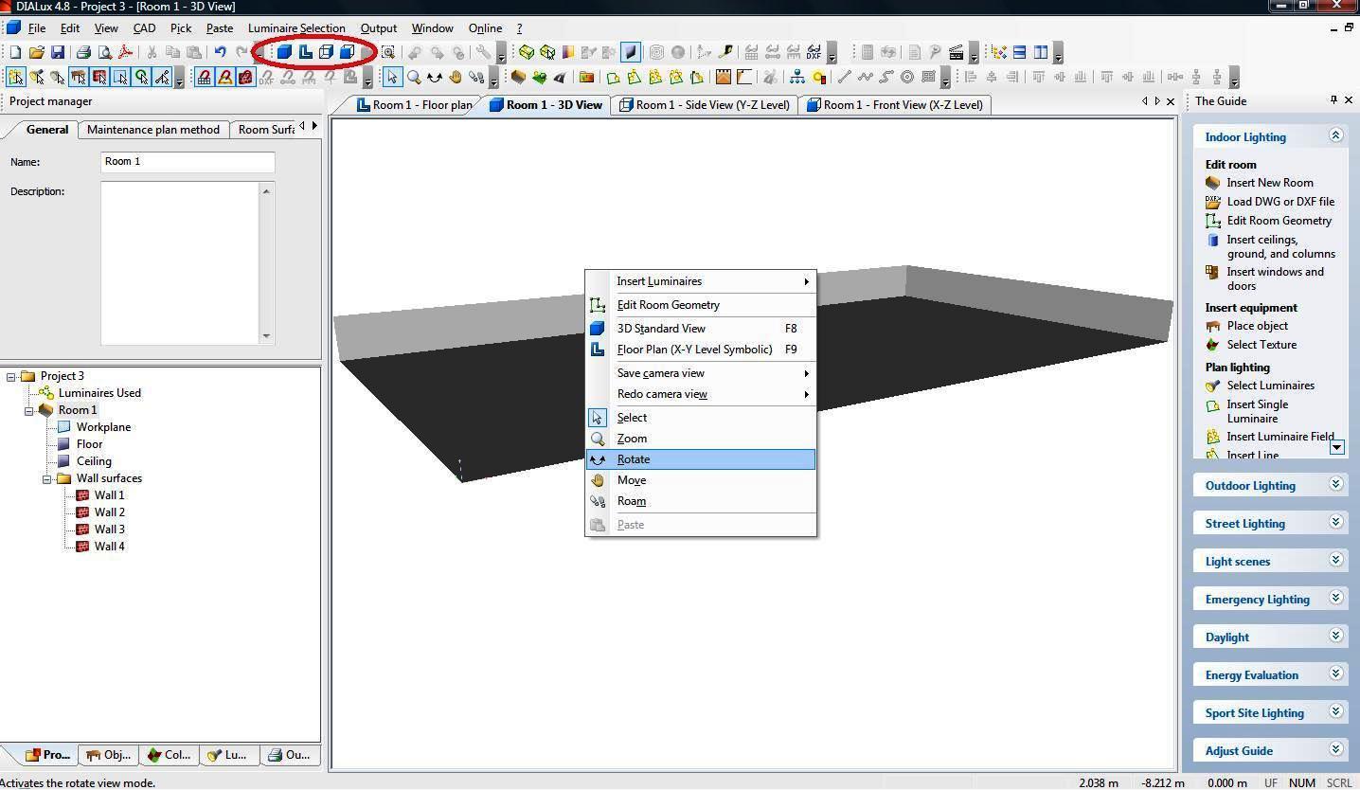Click the Print preview icon
Image resolution: width=1360 pixels, height=790 pixels.
(x=104, y=52)
